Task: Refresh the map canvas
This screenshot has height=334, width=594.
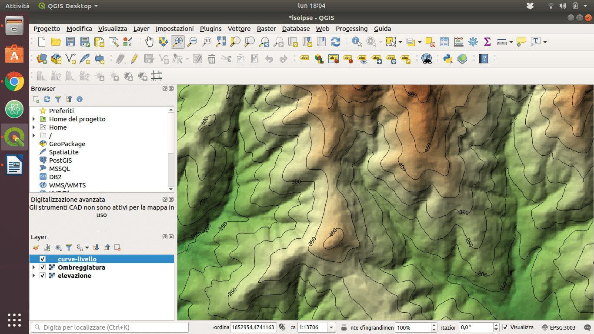Action: pyautogui.click(x=336, y=42)
